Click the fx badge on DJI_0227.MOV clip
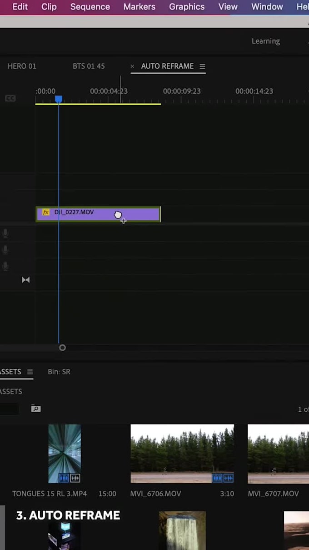The width and height of the screenshot is (309, 550). 45,212
